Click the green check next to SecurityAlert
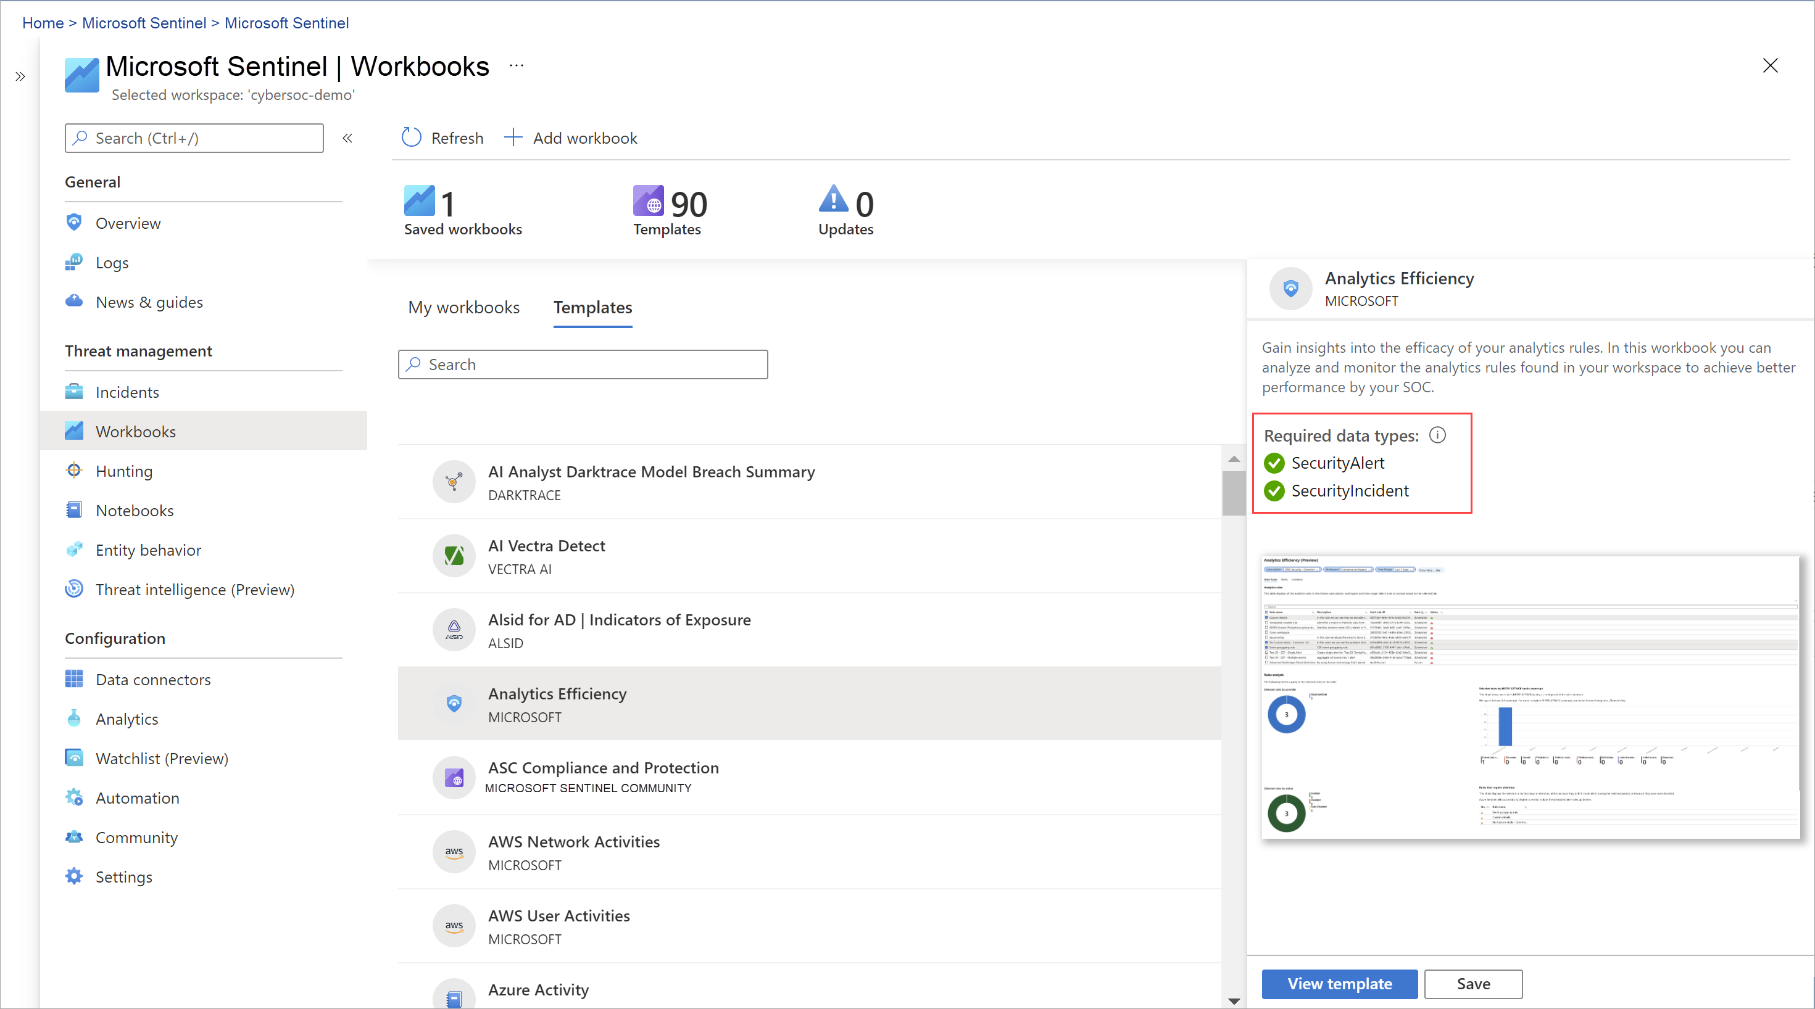Screen dimensions: 1815x1009 pyautogui.click(x=1274, y=463)
